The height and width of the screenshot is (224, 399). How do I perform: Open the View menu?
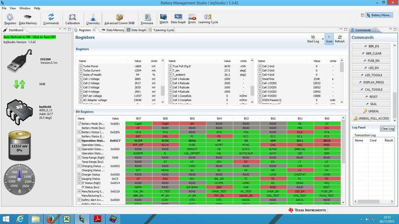click(13, 8)
